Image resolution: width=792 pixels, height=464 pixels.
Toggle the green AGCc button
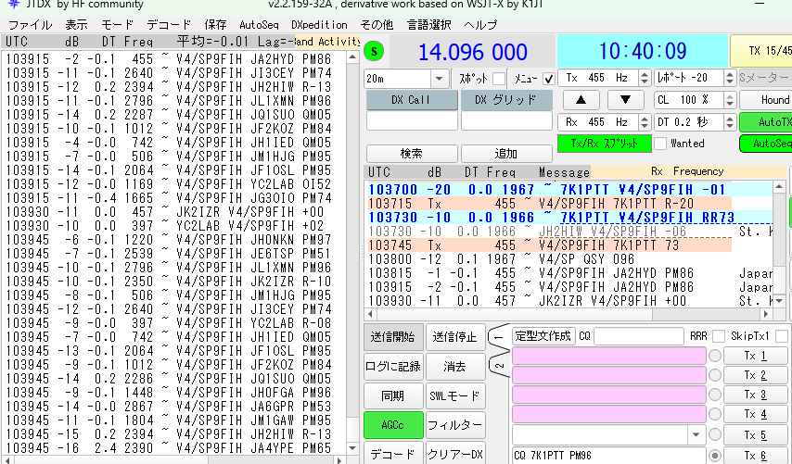[x=393, y=425]
